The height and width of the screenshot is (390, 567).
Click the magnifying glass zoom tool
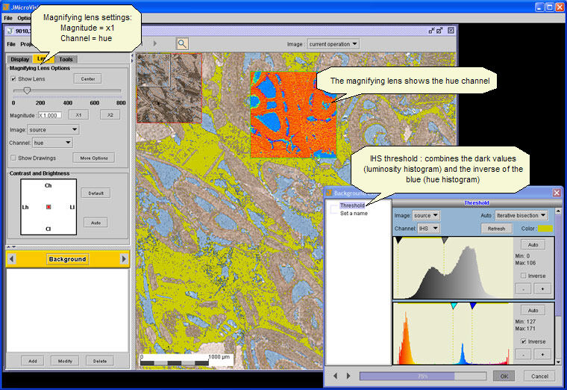(x=182, y=44)
